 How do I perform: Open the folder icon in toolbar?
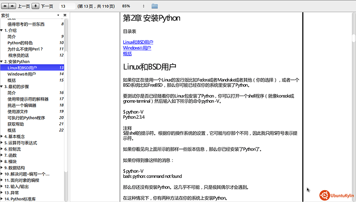(x=155, y=6)
